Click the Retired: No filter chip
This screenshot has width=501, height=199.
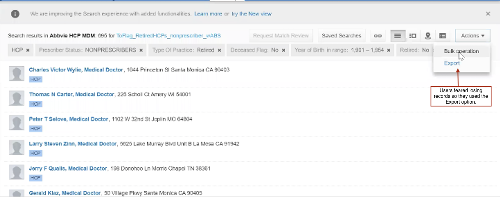click(x=414, y=50)
